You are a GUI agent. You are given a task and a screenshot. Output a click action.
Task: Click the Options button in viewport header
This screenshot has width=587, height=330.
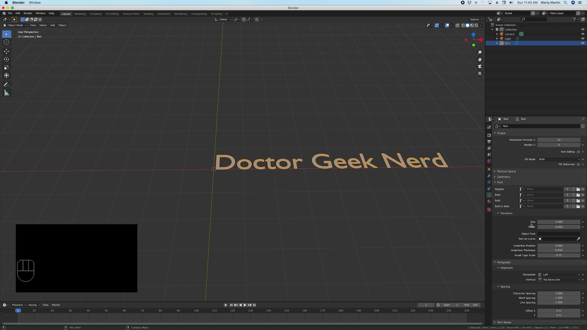point(476,19)
